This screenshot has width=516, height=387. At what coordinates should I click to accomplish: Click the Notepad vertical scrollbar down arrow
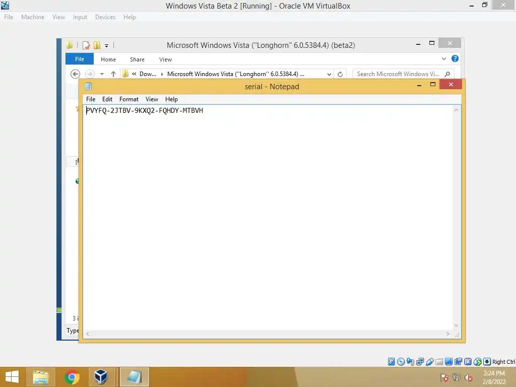click(456, 325)
